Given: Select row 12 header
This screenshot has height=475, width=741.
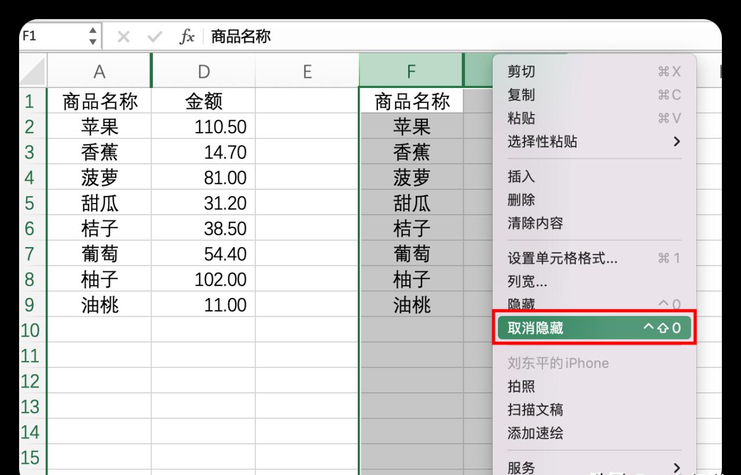Looking at the screenshot, I should pyautogui.click(x=34, y=381).
